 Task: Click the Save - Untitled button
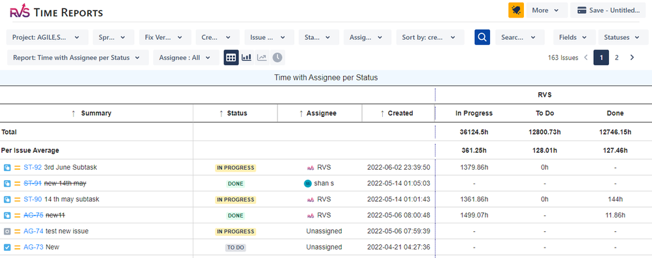point(609,10)
